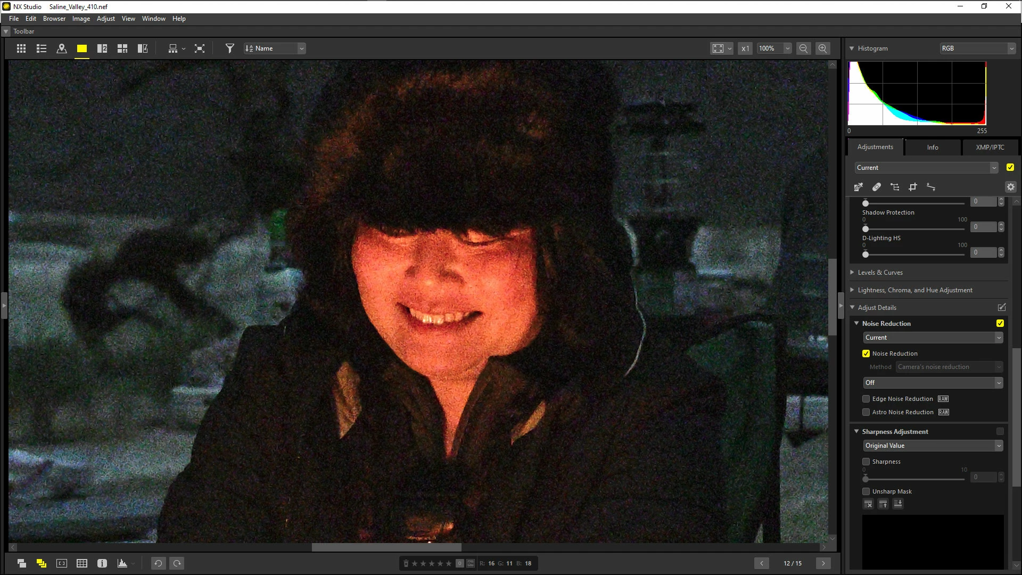Switch to the XMP/IPTC tab

click(x=990, y=147)
